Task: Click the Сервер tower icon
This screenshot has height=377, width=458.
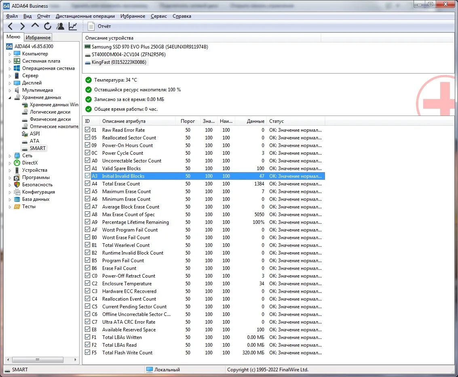Action: coord(17,76)
